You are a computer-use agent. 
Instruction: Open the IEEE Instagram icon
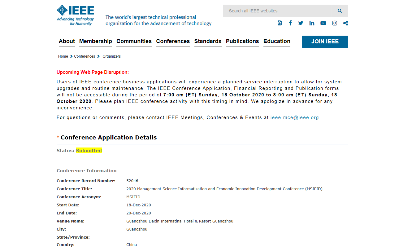[335, 23]
